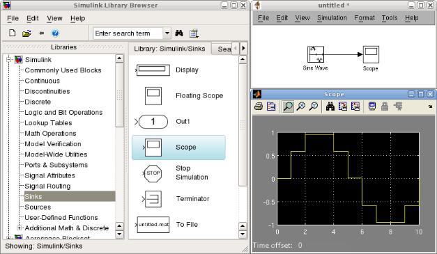The height and width of the screenshot is (254, 437).
Task: Click the Libraries tree vertical scrollbar thumb
Action: pos(119,95)
